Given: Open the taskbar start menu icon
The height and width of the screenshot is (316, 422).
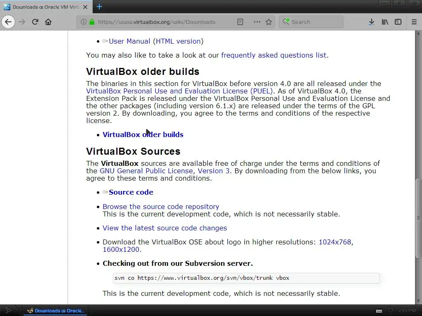Looking at the screenshot, I should coord(9,310).
